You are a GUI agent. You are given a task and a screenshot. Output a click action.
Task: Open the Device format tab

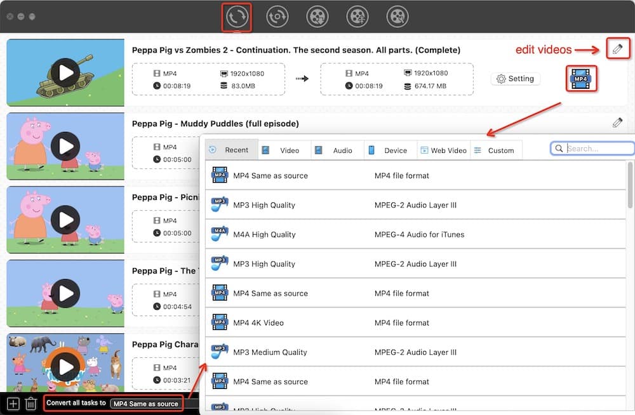tap(390, 150)
